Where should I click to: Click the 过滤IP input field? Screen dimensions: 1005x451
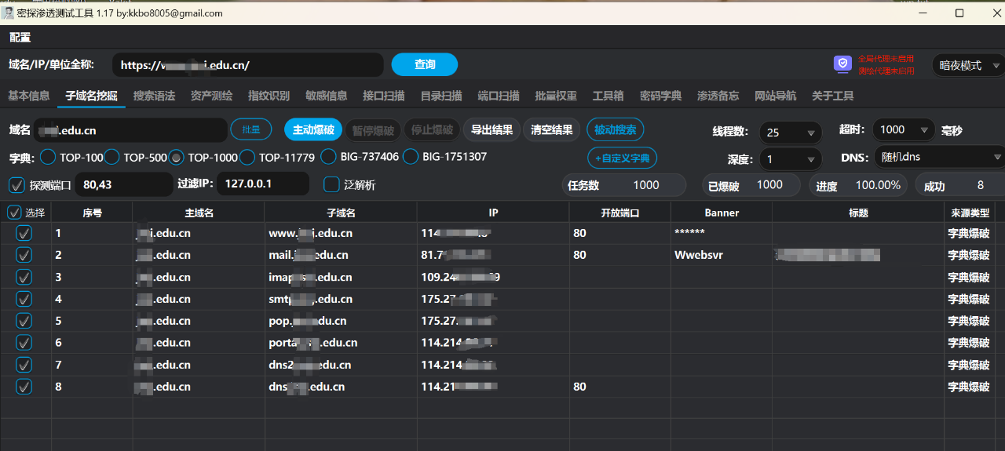[263, 184]
